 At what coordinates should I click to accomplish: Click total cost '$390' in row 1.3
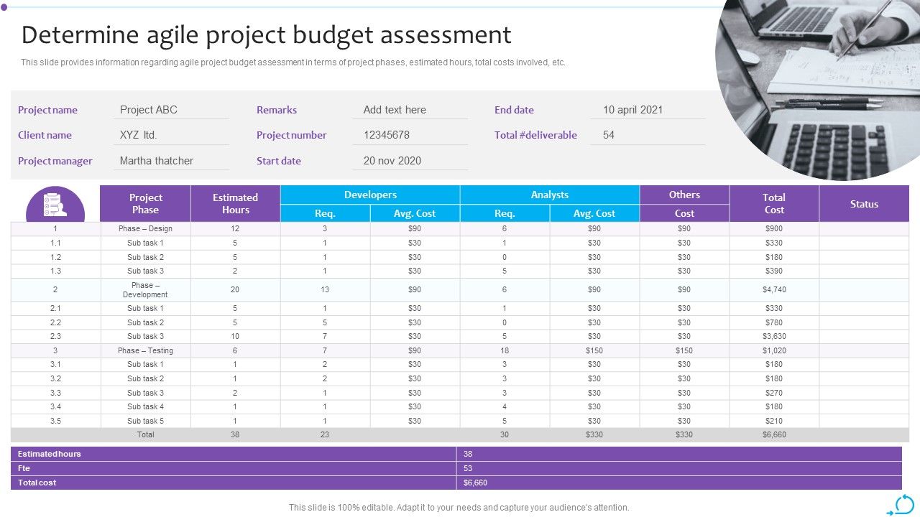pos(774,271)
